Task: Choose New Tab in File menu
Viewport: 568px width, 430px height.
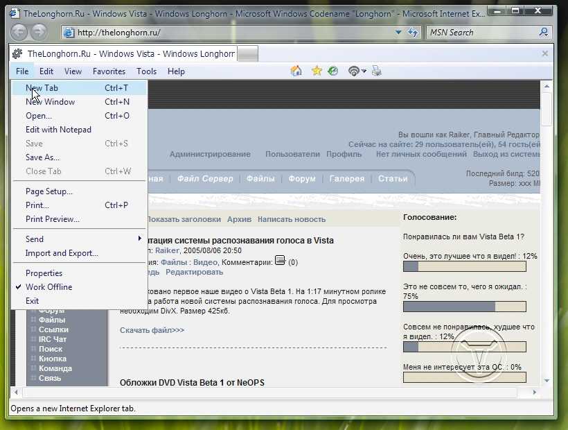Action: 80,88
